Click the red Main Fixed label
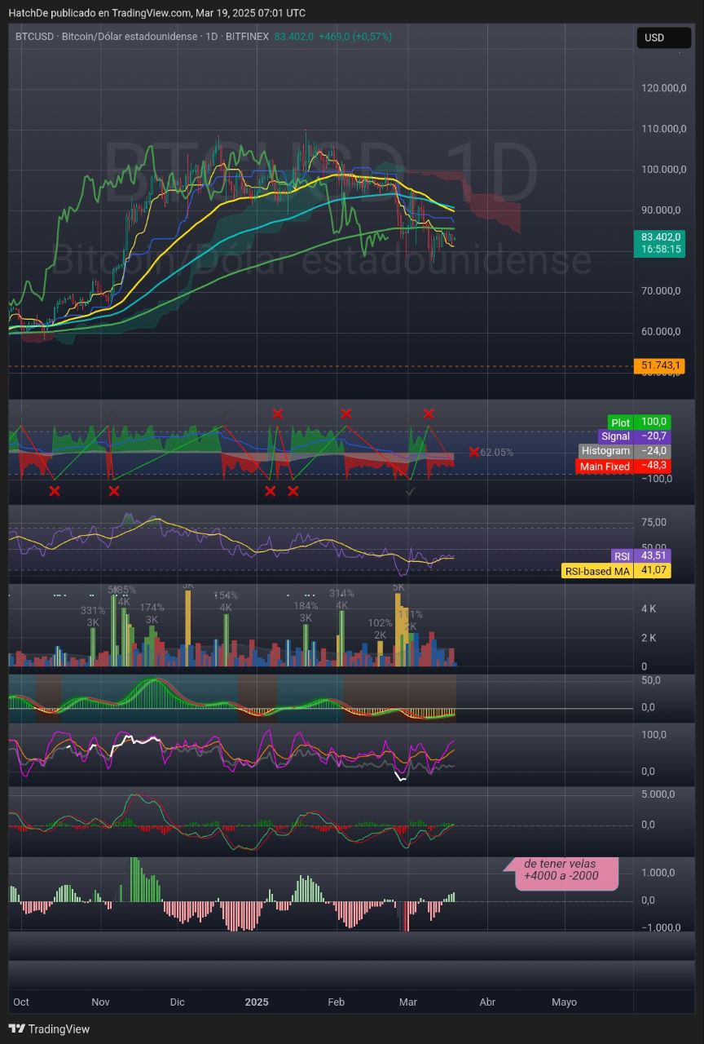 tap(604, 467)
